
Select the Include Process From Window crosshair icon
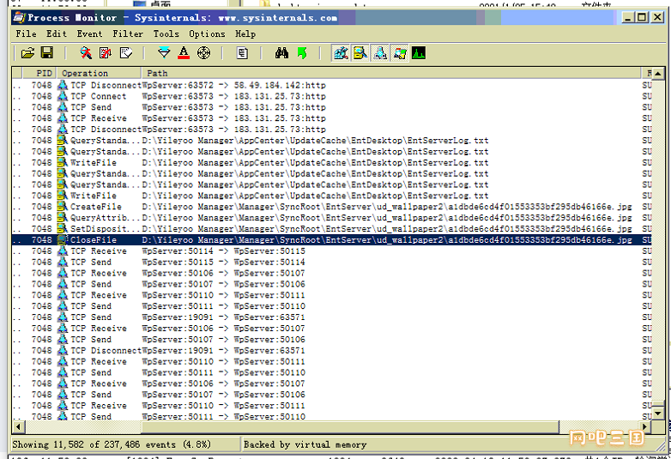pos(203,53)
